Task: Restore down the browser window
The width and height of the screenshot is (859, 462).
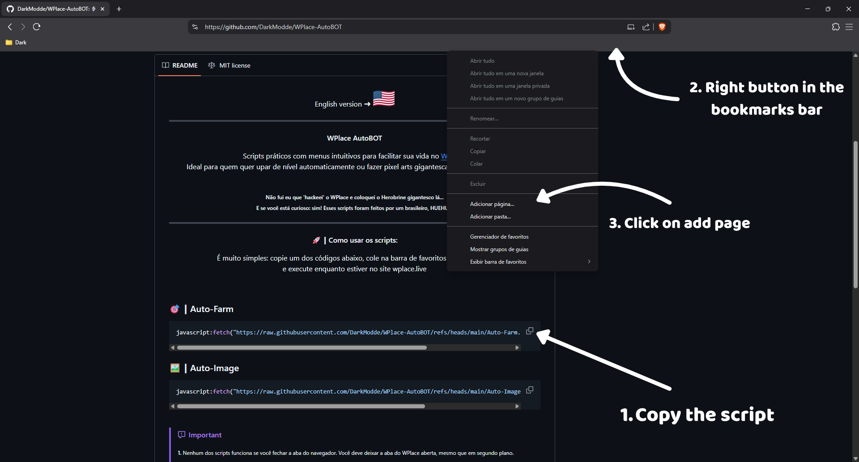Action: pyautogui.click(x=828, y=9)
